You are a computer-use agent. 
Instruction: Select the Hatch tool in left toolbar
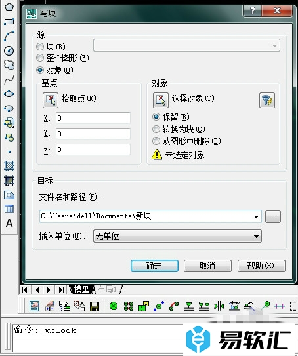click(9, 166)
